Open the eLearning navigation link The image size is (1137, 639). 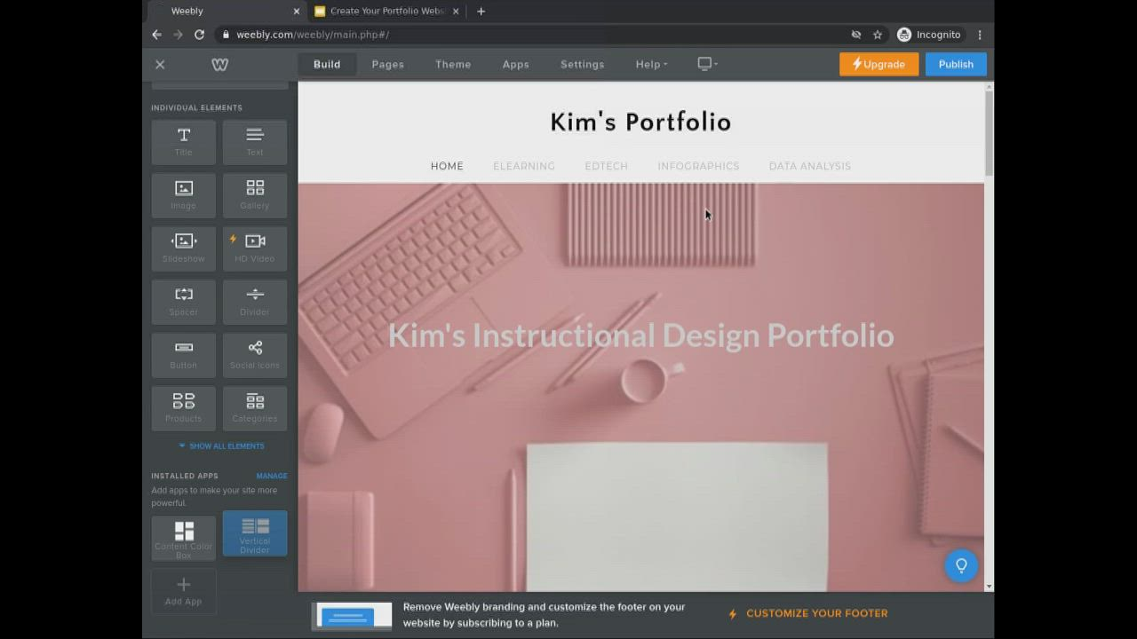pyautogui.click(x=524, y=166)
